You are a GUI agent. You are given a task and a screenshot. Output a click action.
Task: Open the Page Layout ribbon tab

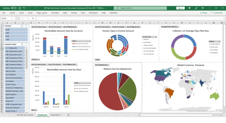(x=42, y=13)
